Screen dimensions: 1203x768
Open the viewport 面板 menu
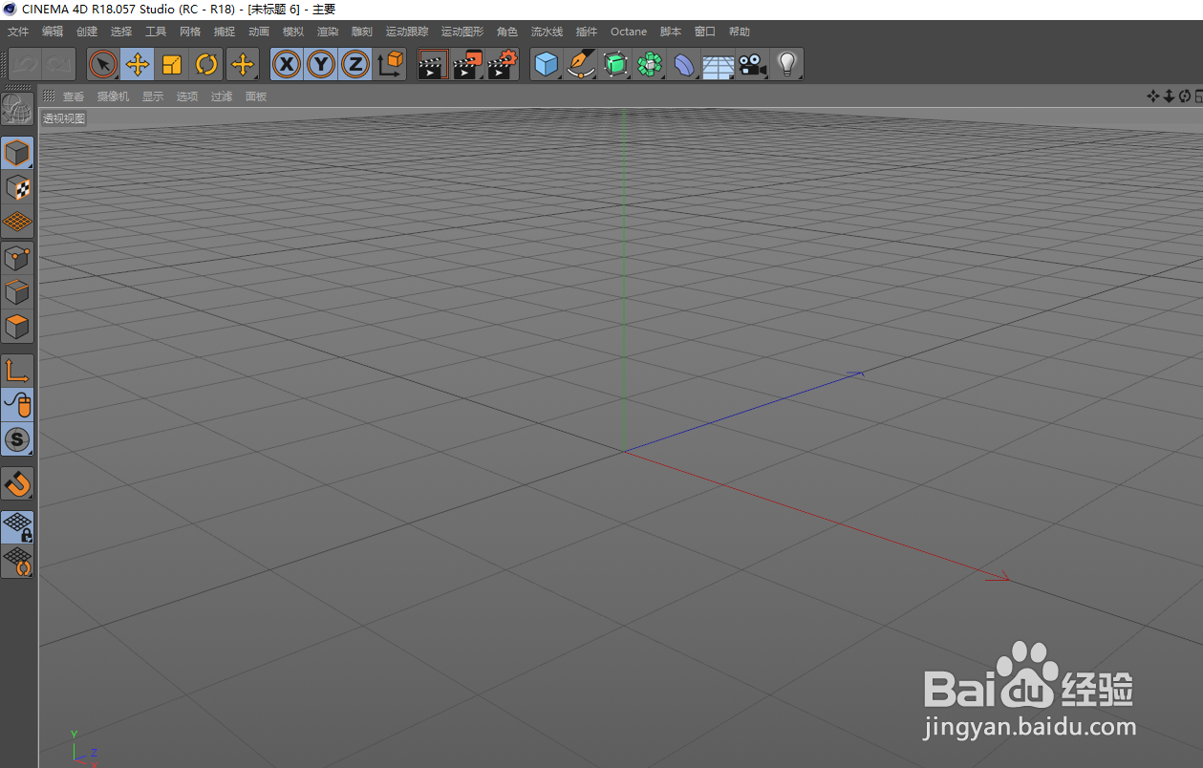(256, 96)
